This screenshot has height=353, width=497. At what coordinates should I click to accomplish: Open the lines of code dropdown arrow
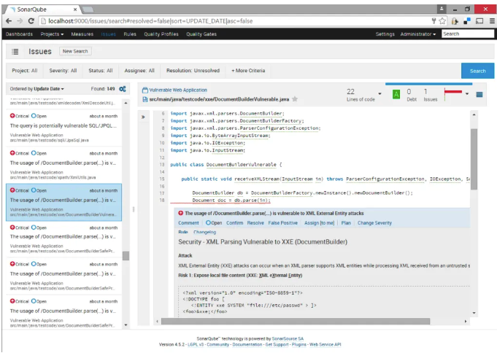click(380, 94)
